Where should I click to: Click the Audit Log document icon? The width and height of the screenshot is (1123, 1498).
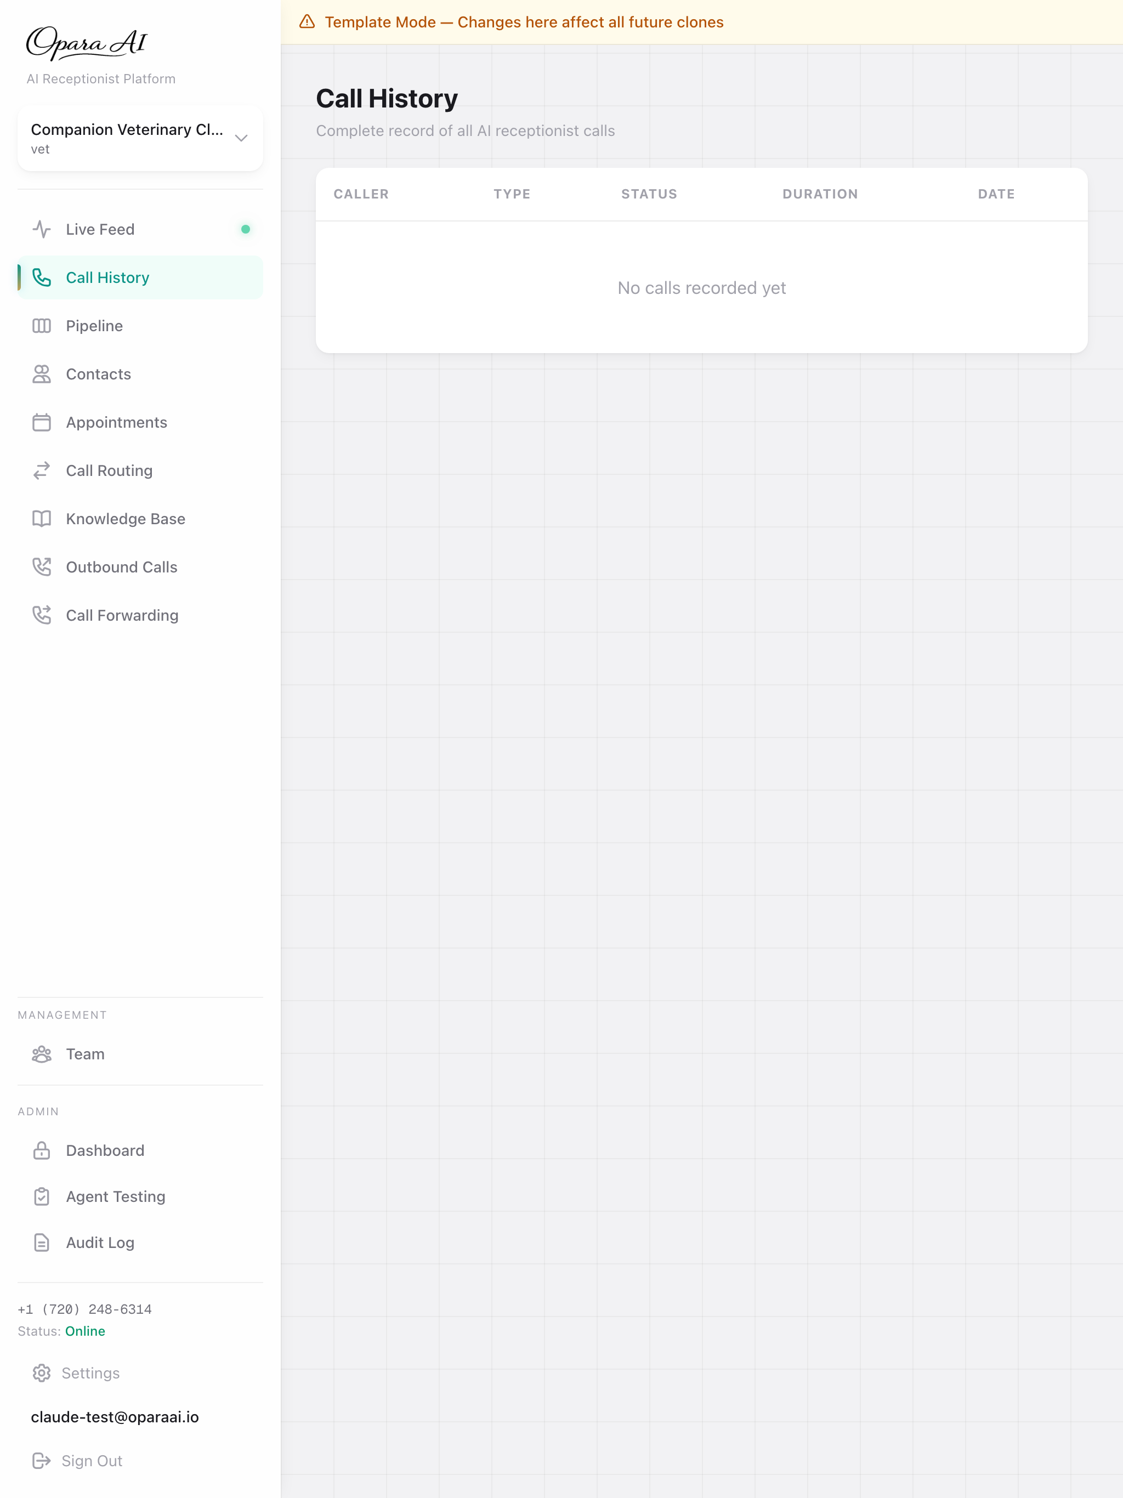click(x=41, y=1242)
